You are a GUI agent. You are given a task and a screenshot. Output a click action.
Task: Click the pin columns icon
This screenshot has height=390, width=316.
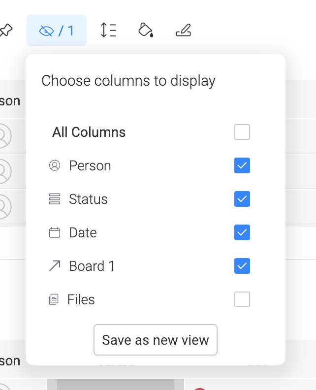[x=6, y=31]
